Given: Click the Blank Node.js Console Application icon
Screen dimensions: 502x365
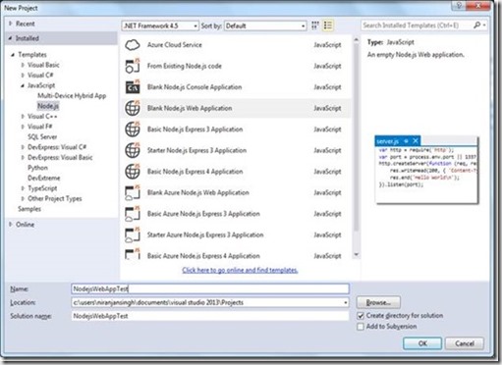Looking at the screenshot, I should 133,87.
